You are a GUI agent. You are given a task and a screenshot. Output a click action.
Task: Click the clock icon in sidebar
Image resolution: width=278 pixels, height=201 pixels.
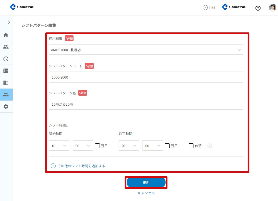[x=6, y=59]
